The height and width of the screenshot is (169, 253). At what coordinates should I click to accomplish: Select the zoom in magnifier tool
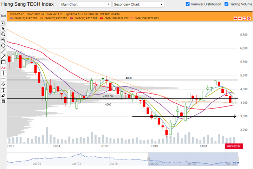pyautogui.click(x=3, y=34)
